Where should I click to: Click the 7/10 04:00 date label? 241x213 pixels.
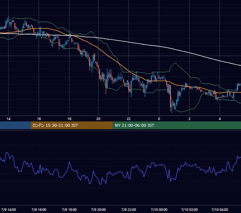tap(220, 209)
